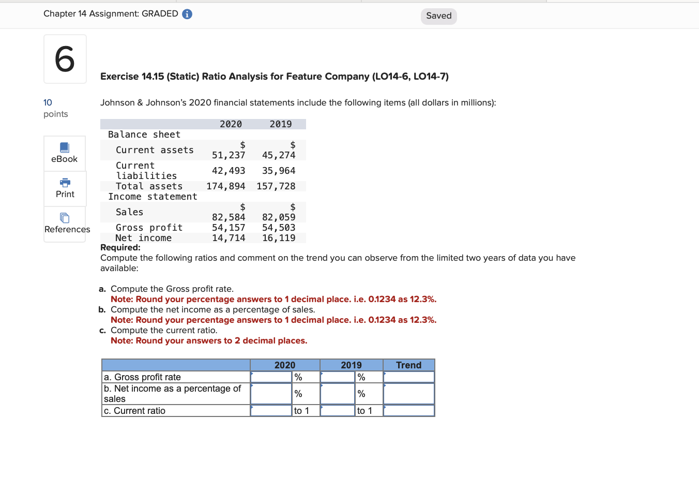
Task: Click the question number 6 box
Action: [x=65, y=58]
